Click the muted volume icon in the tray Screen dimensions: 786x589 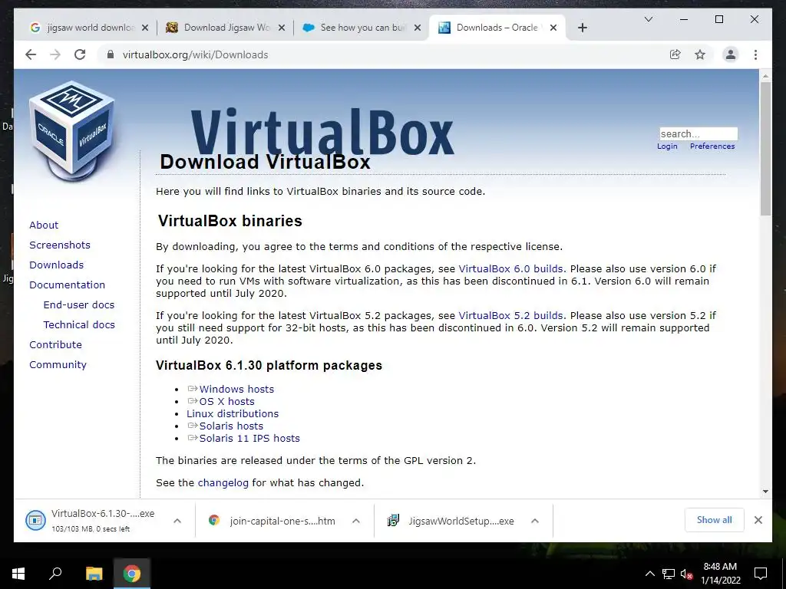click(x=686, y=574)
